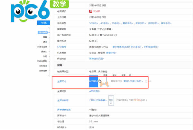Click the 全面屏 (19.5:9水滴屏) value

coord(101,29)
